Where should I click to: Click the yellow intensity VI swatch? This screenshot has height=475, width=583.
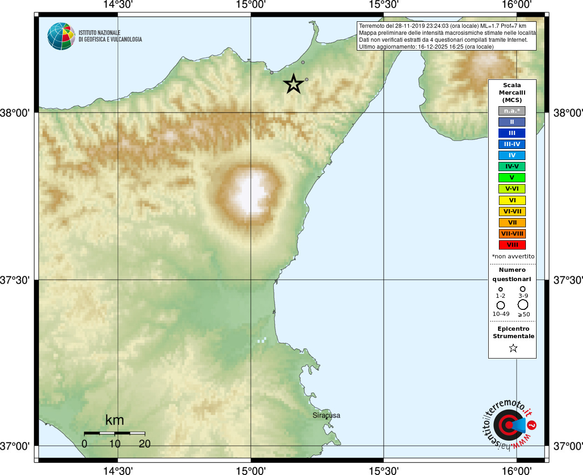coord(512,200)
